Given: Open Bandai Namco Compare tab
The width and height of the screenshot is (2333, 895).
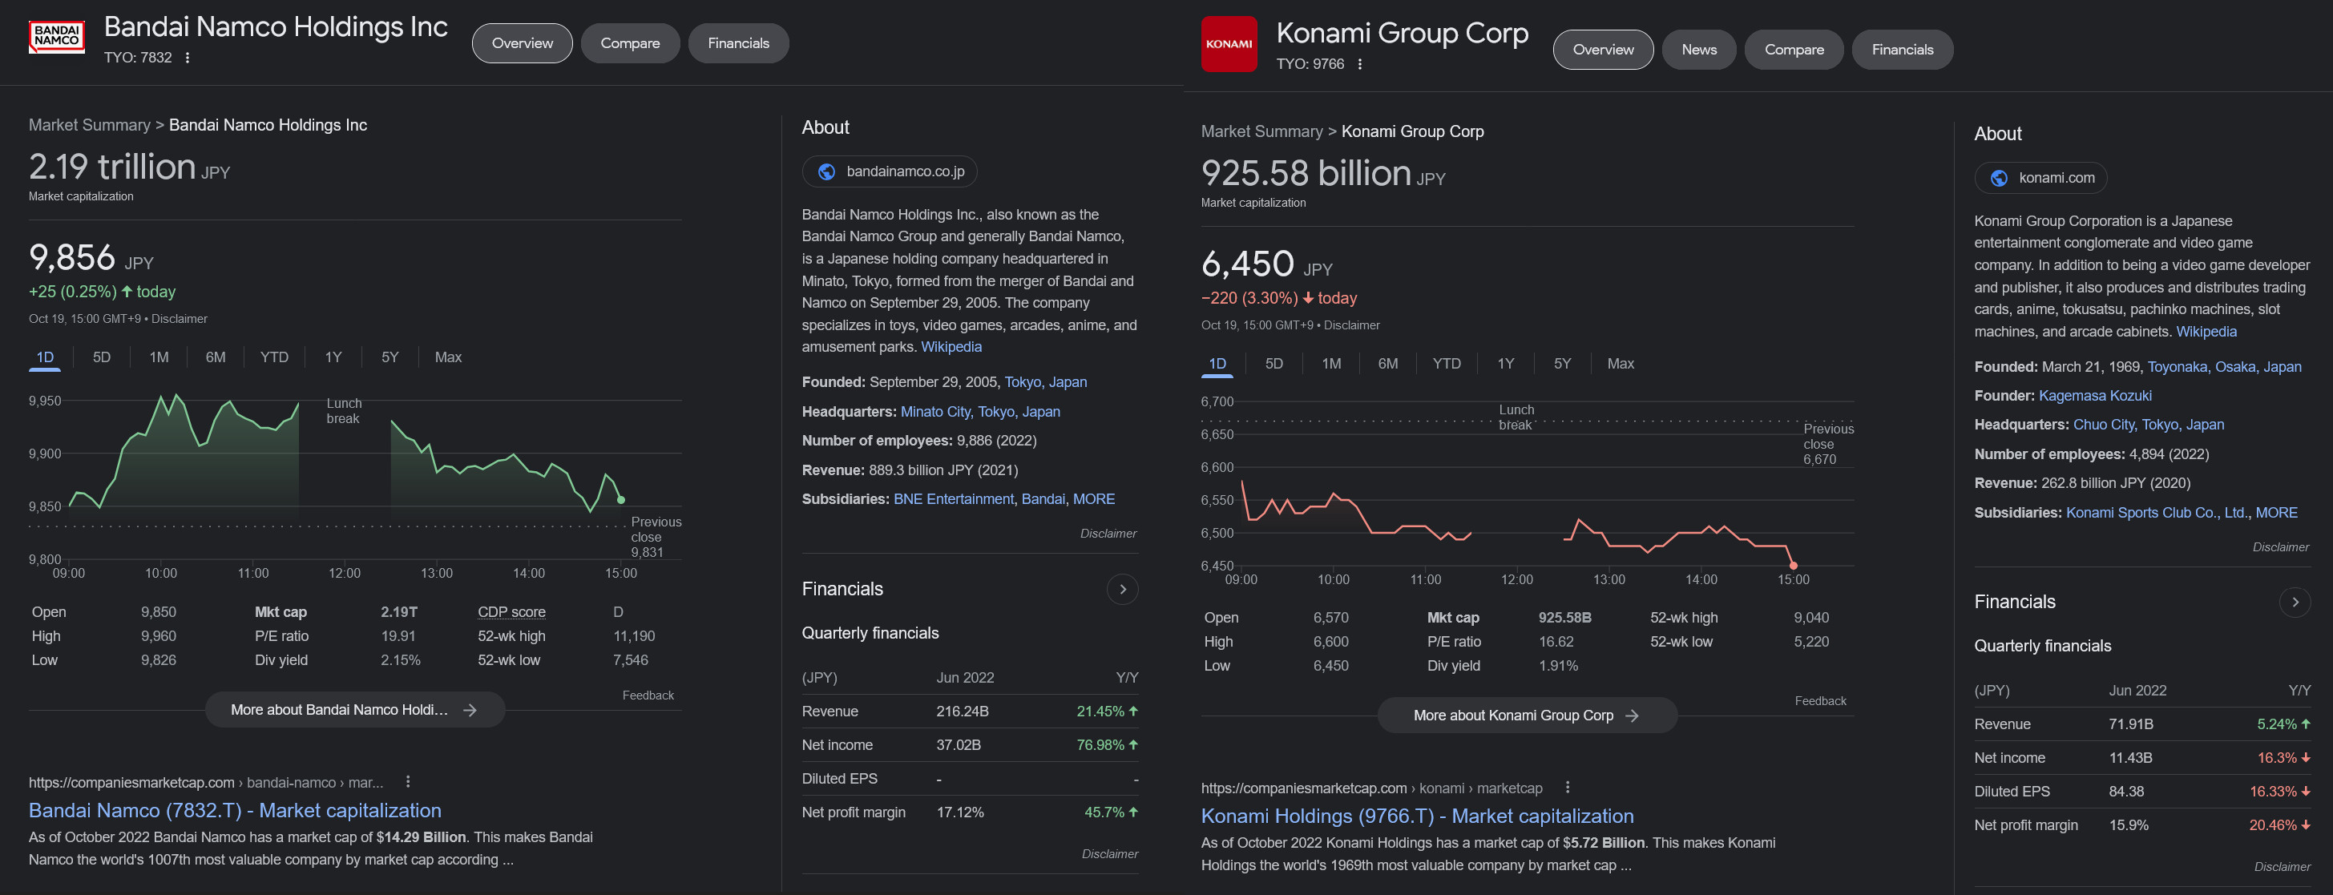Looking at the screenshot, I should click(x=629, y=43).
